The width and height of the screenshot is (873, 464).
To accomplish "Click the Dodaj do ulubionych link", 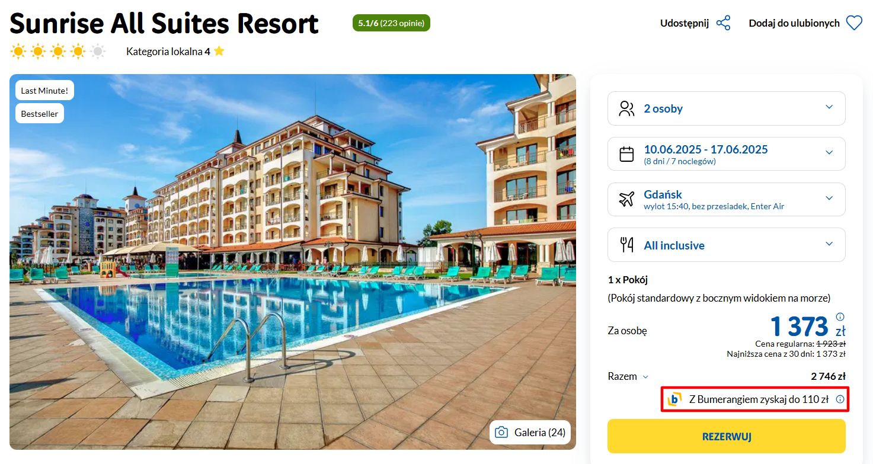I will point(794,23).
